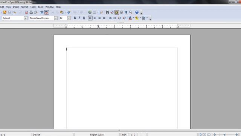Open the Times New Roman font dropdown
The width and height of the screenshot is (241, 136).
(x=56, y=18)
